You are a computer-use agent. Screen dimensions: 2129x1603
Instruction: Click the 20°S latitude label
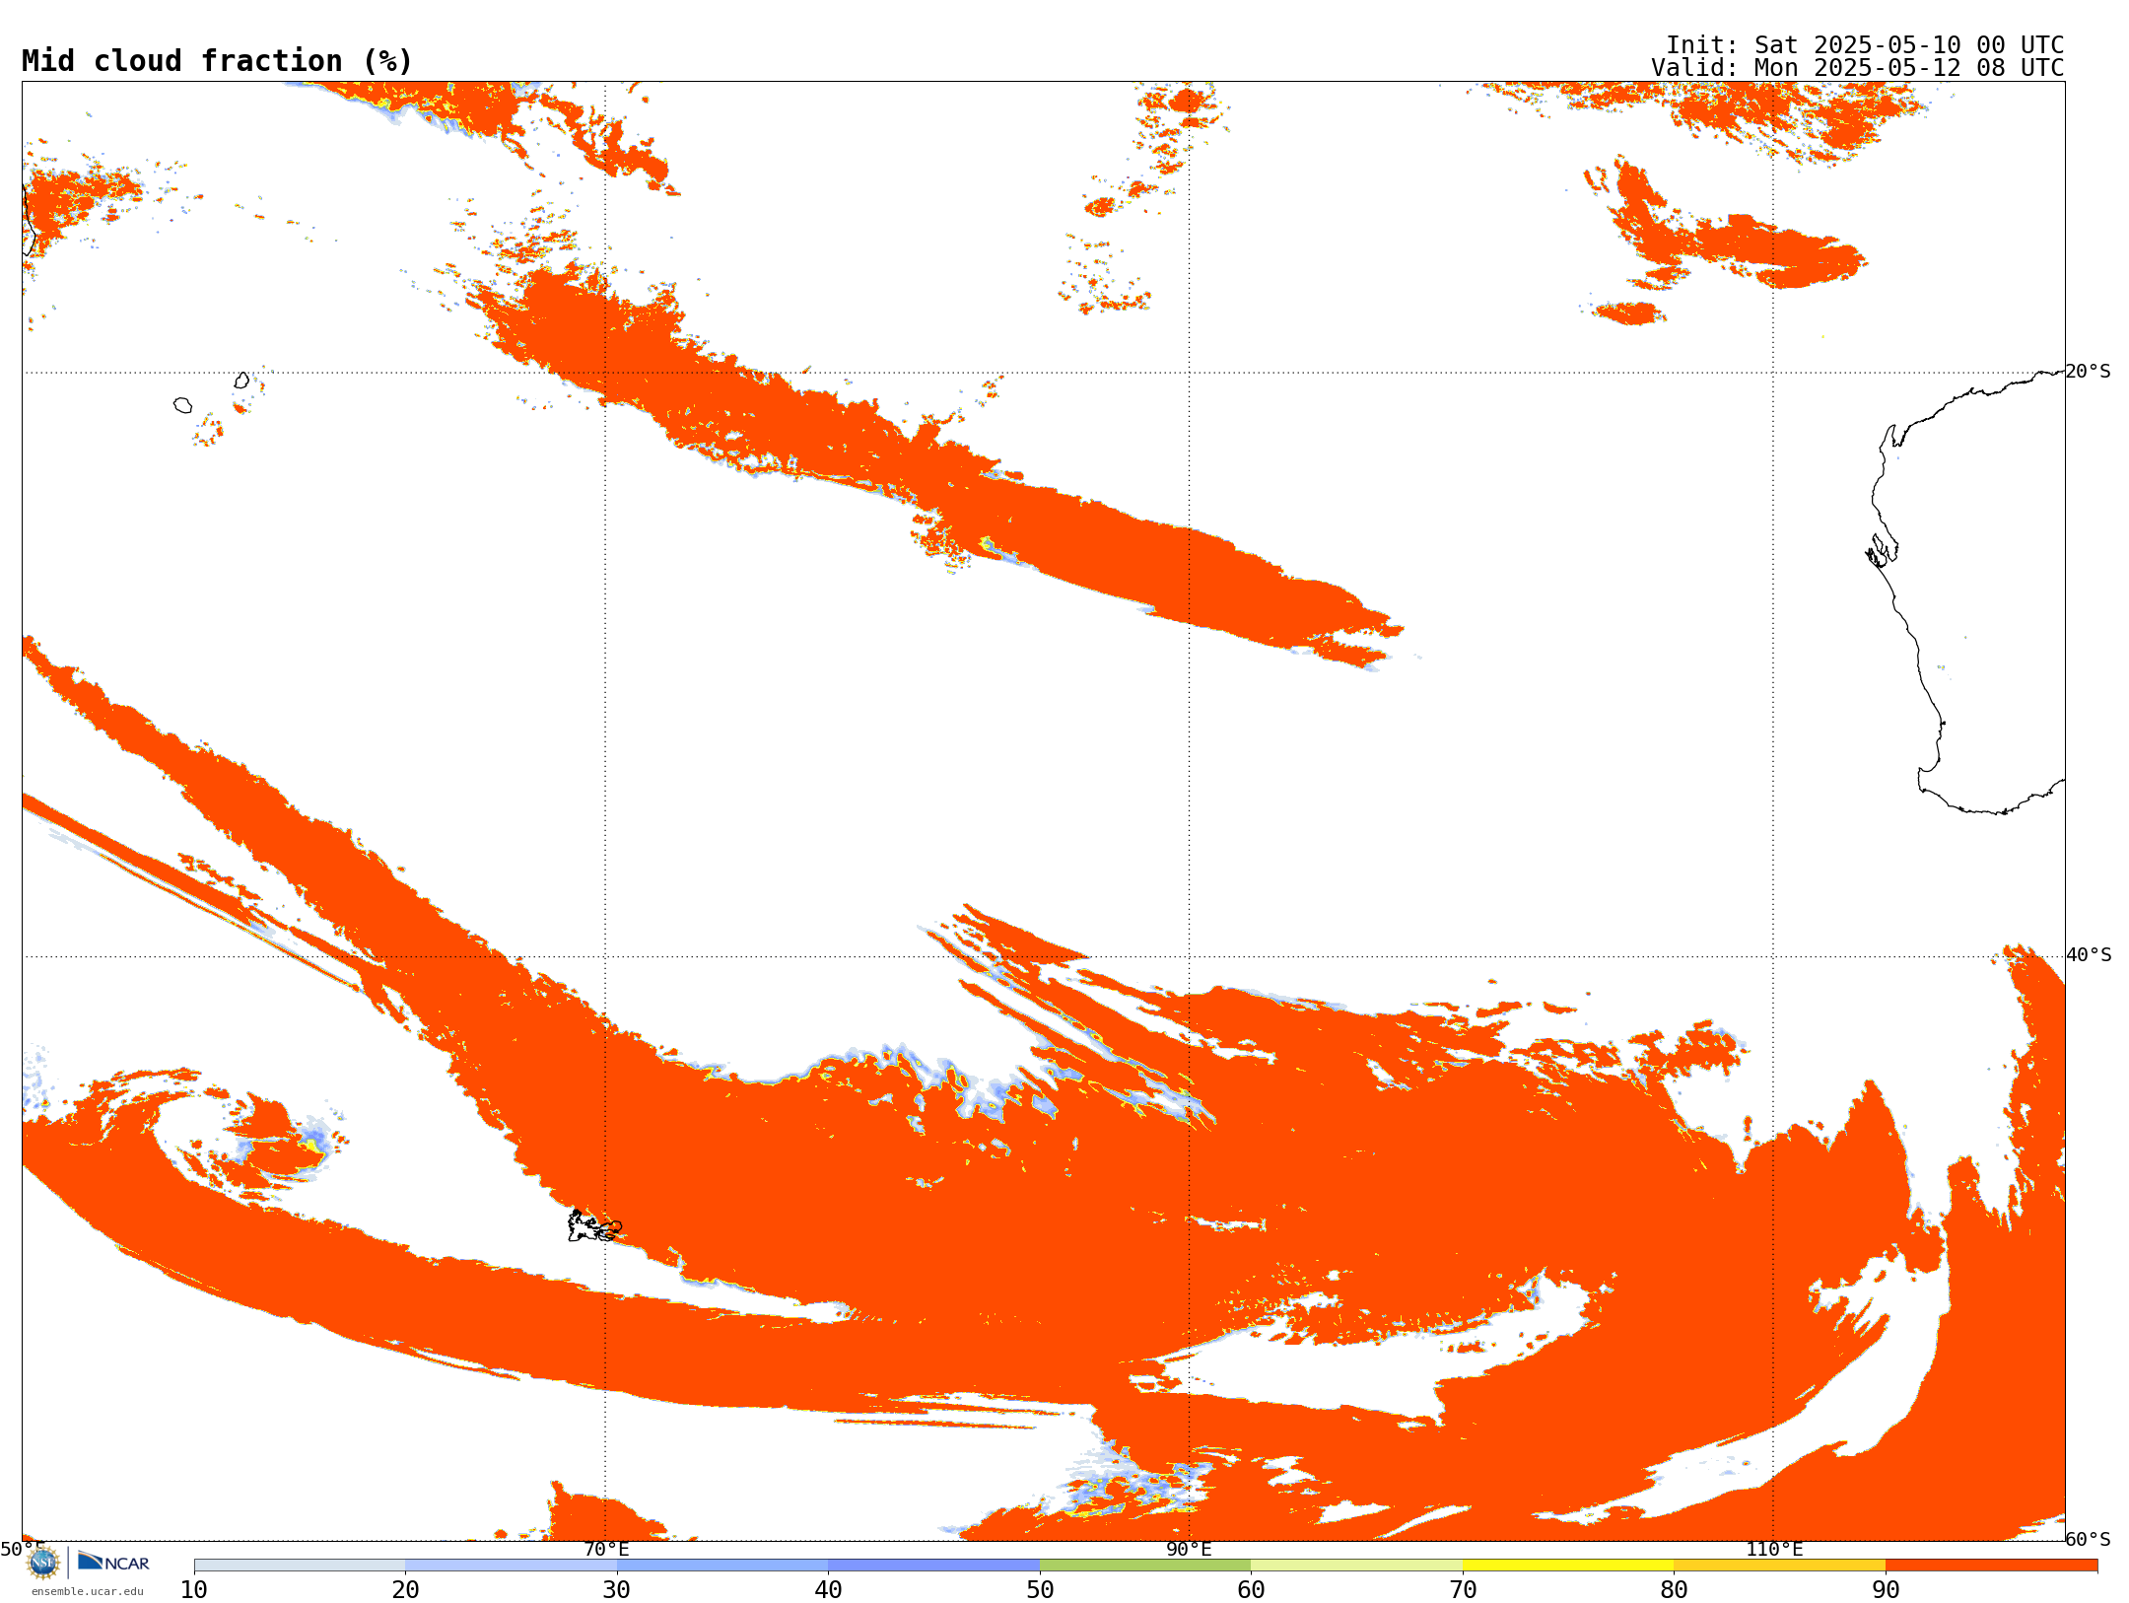[2088, 372]
